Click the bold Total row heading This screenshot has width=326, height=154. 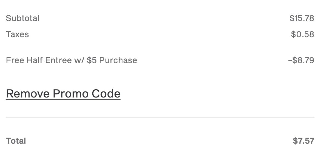coord(16,141)
